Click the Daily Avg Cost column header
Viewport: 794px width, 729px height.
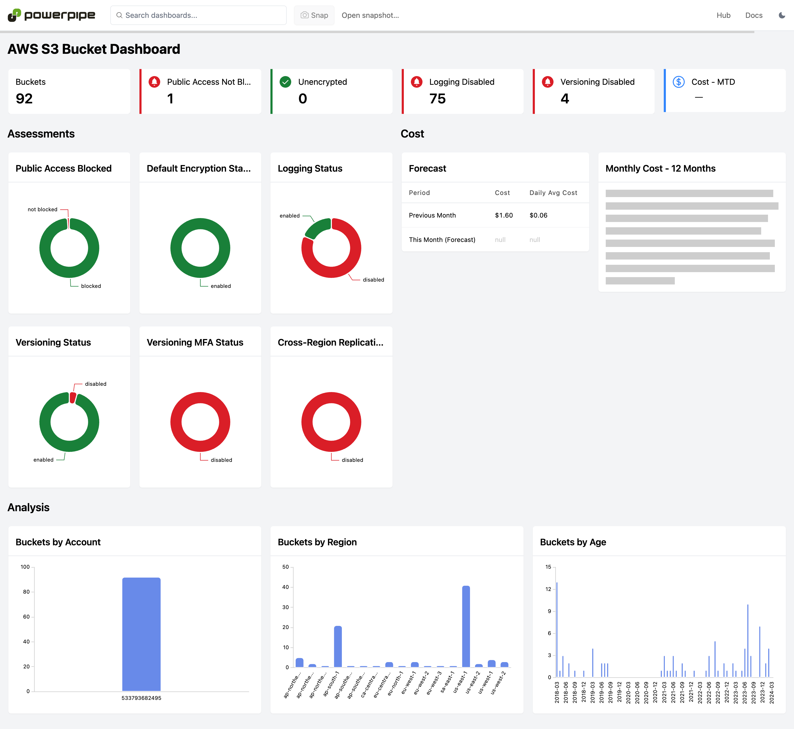(x=553, y=193)
